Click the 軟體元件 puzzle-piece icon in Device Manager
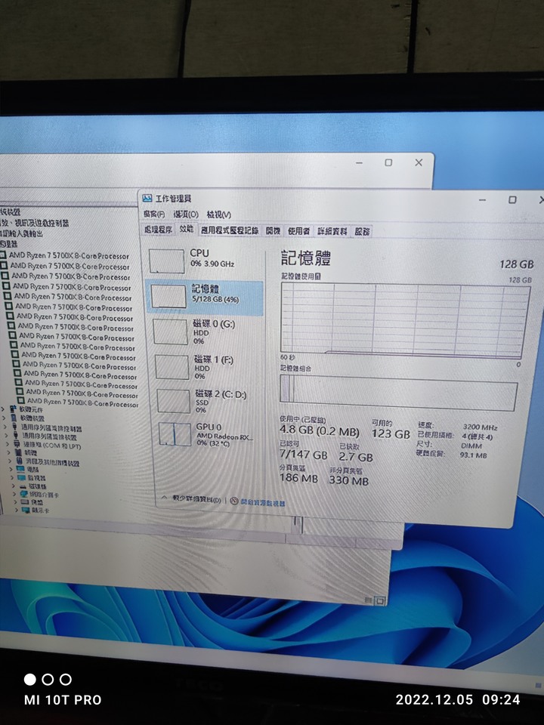The image size is (544, 725). tap(14, 409)
